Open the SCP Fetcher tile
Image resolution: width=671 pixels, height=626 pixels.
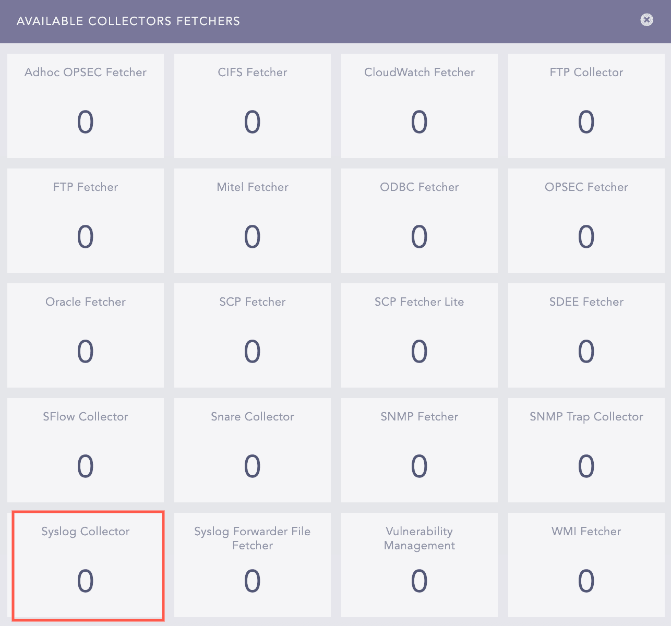(252, 335)
